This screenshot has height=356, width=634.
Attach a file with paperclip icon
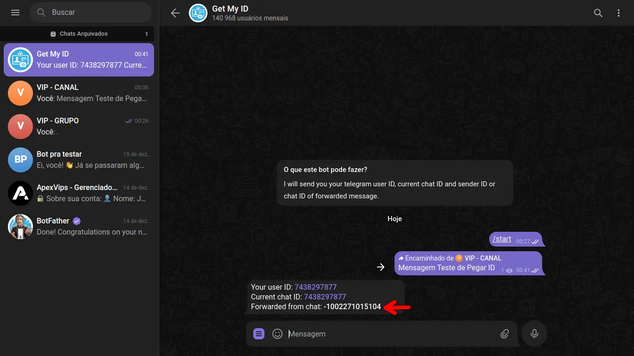[x=505, y=334]
